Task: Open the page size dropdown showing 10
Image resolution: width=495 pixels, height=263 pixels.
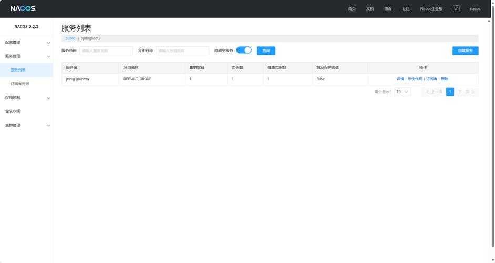Action: (x=403, y=92)
